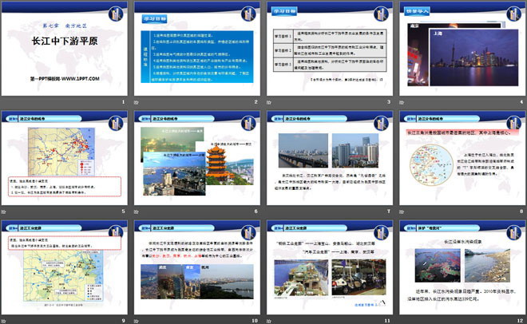Image resolution: width=527 pixels, height=324 pixels.
Task: Trigger the animation star icon below slide 10
Action: tap(137, 320)
